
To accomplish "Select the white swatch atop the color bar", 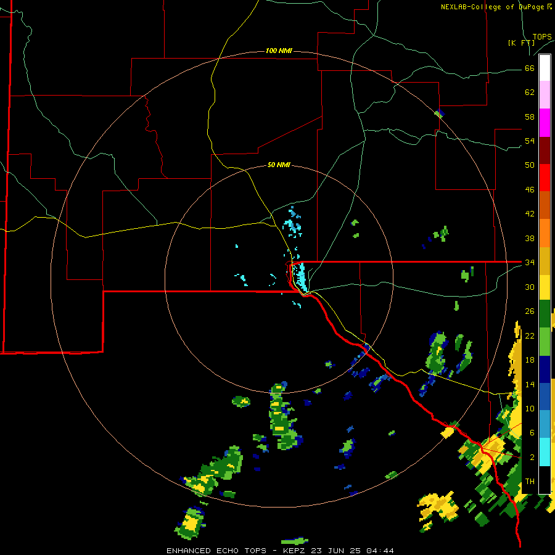I will click(x=545, y=68).
